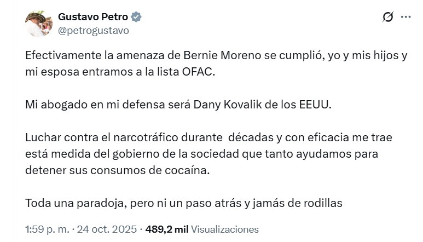Screen dimensions: 423x242
Task: Open the three-dot more options menu
Action: [x=405, y=17]
